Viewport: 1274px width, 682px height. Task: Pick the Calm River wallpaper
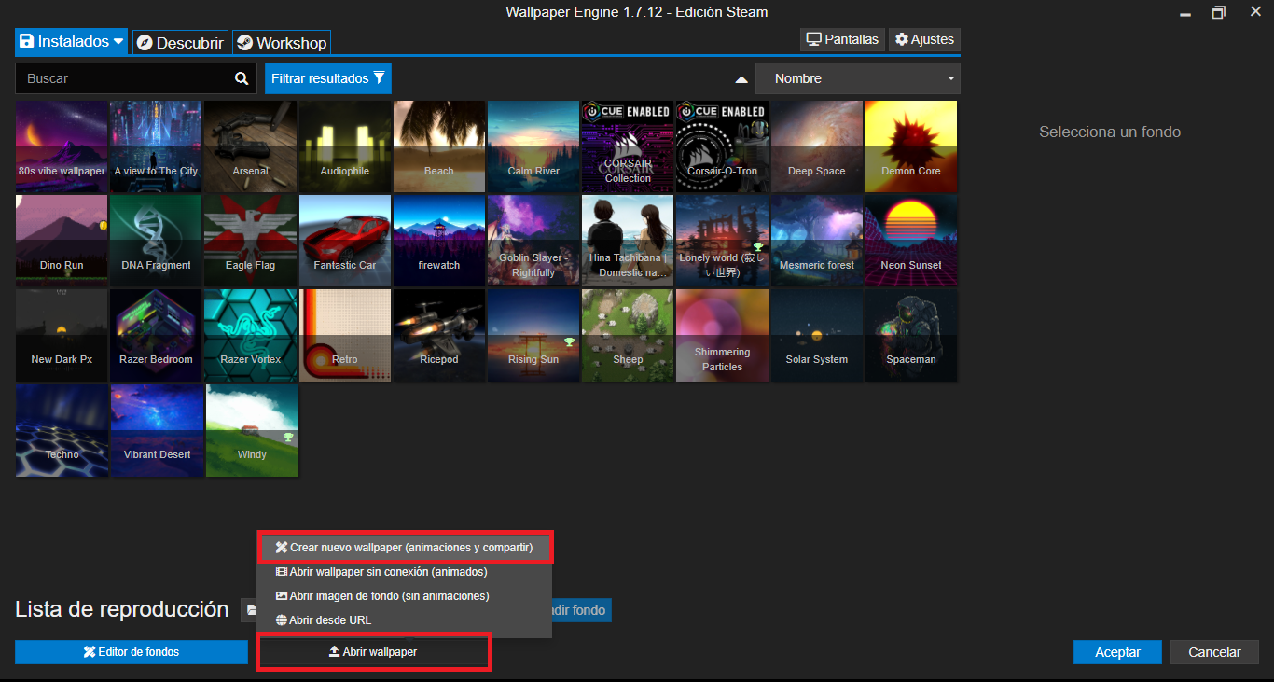click(x=533, y=147)
